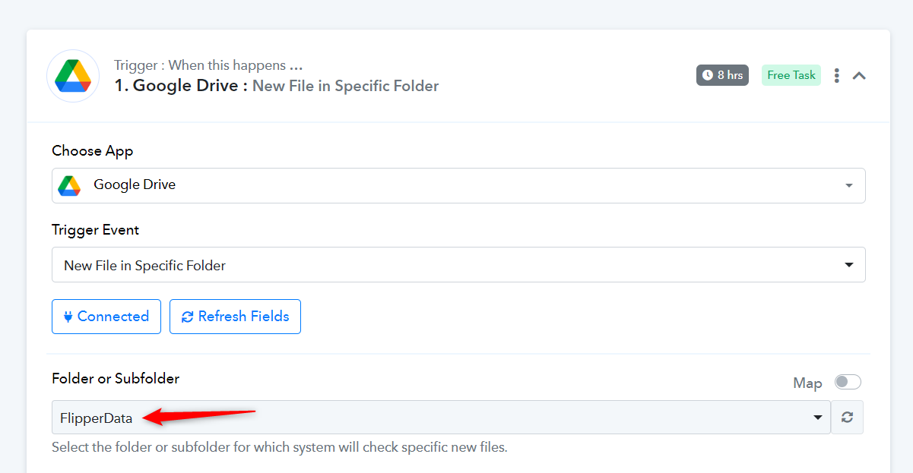Click the Google Drive text in Choose App

[x=135, y=184]
